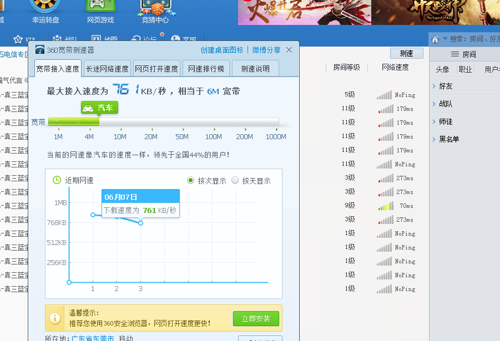Click the 5级 room level cell
500x341 pixels.
pyautogui.click(x=350, y=95)
